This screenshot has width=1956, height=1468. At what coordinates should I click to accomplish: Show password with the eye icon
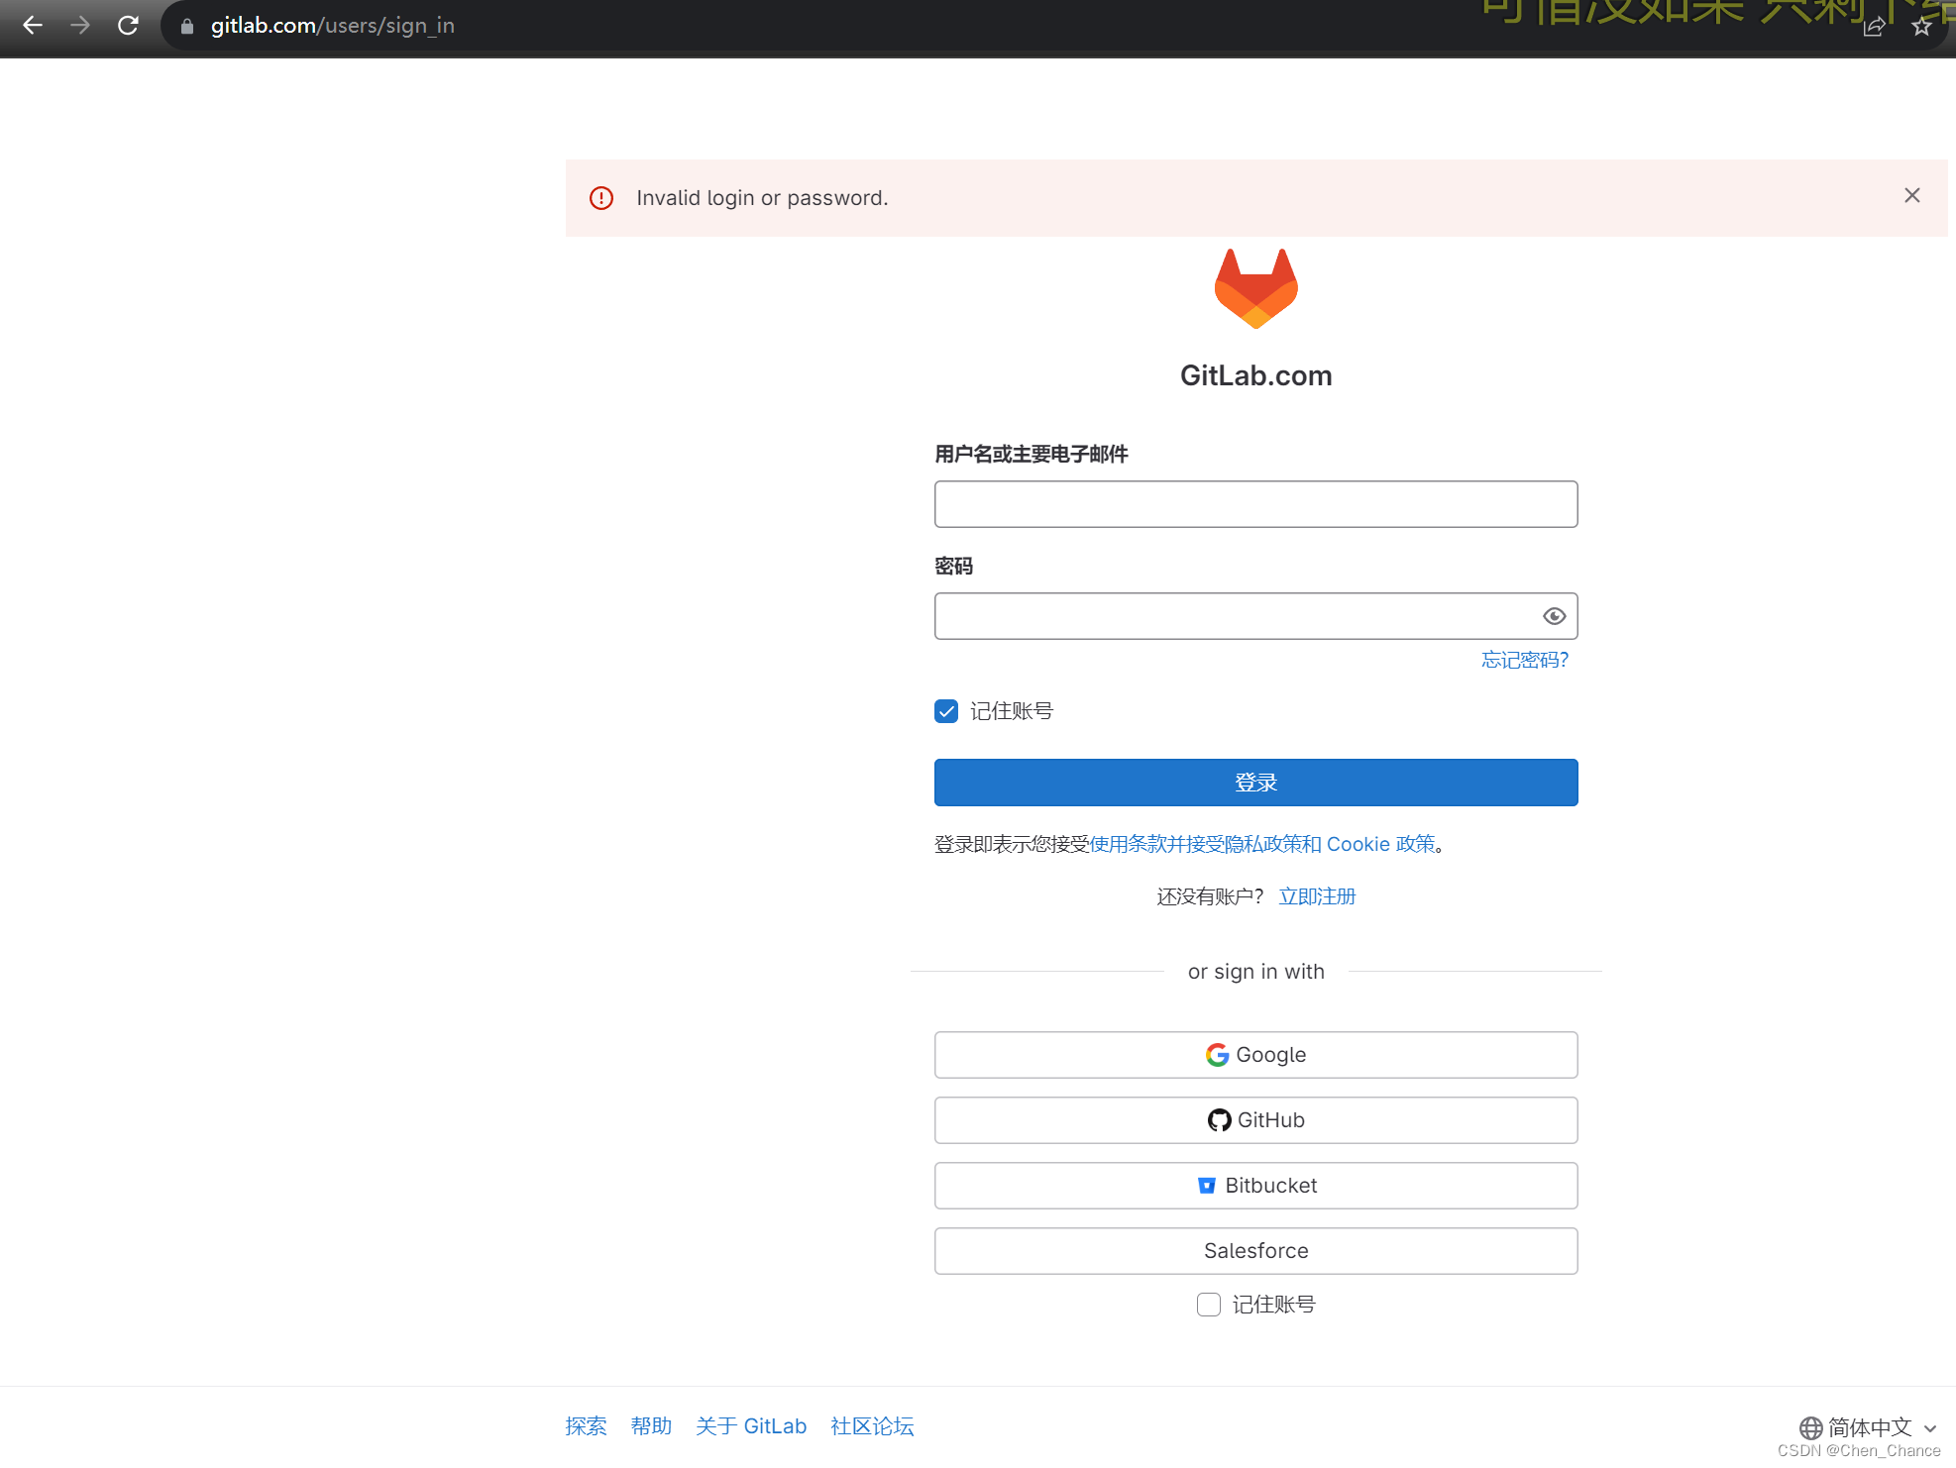[1554, 616]
